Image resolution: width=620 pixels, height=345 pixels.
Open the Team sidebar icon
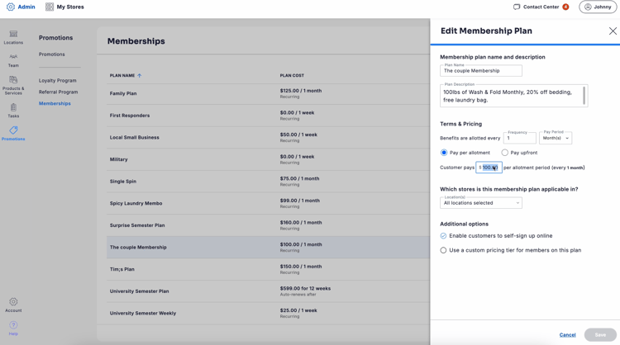pyautogui.click(x=13, y=58)
